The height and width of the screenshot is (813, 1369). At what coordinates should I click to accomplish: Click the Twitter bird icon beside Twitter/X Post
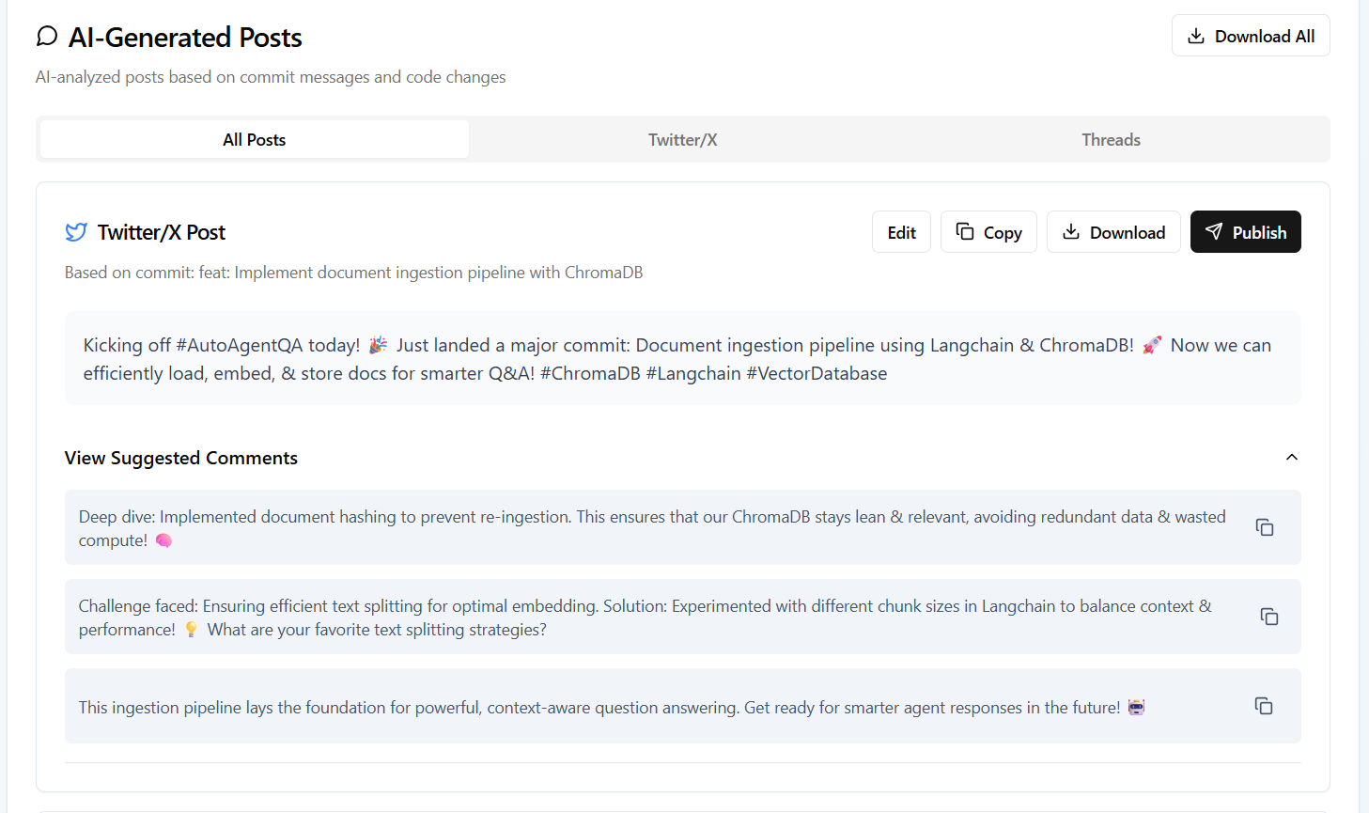tap(76, 232)
